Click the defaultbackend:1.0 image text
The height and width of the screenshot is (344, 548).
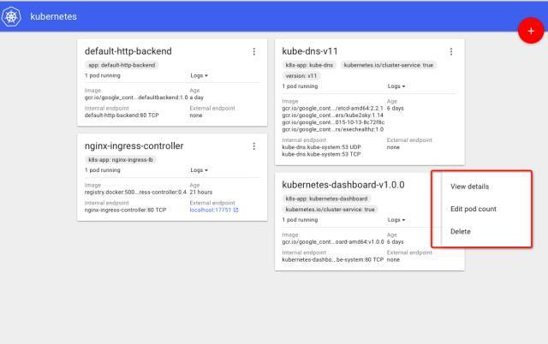click(x=136, y=98)
